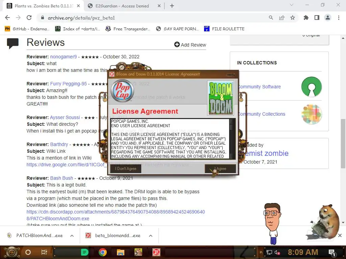Click the browser back arrow
This screenshot has width=346, height=259.
[x=7, y=18]
